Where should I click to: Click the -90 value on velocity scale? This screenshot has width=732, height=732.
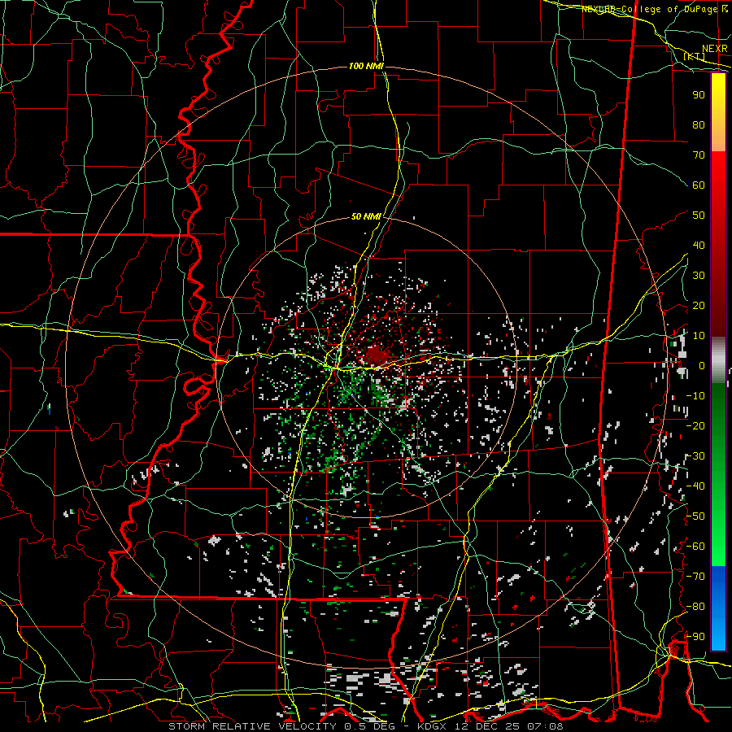tap(695, 637)
